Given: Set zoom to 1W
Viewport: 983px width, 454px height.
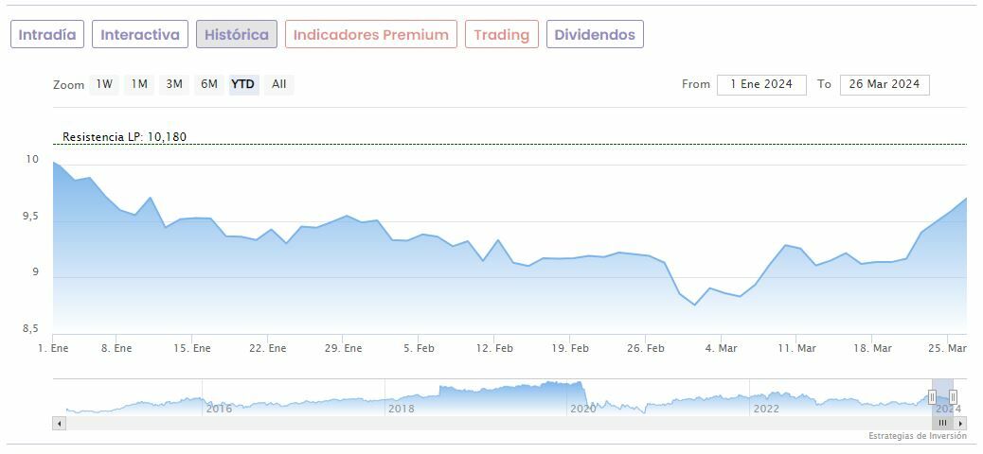Looking at the screenshot, I should click(x=104, y=84).
